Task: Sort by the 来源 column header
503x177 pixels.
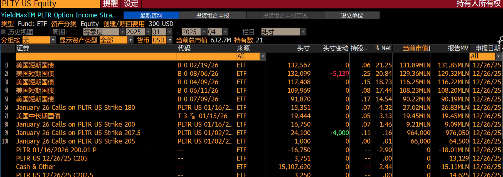Action: point(251,48)
